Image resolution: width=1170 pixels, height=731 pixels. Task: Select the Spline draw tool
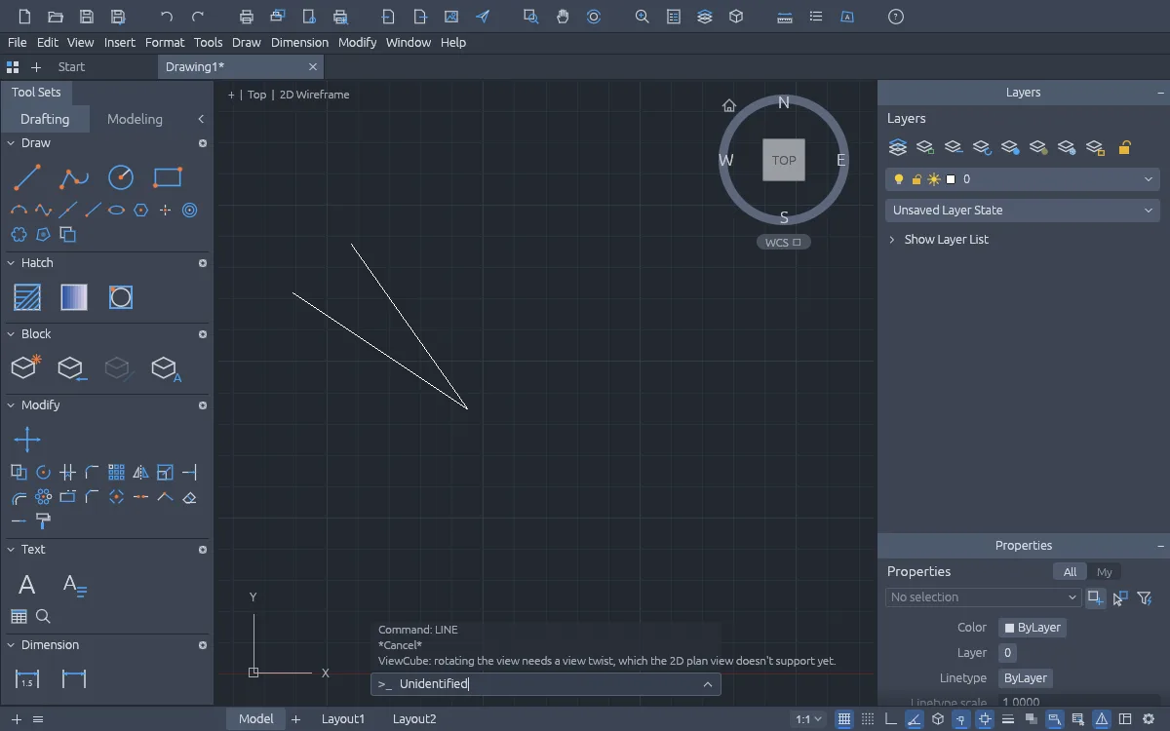[x=43, y=210]
